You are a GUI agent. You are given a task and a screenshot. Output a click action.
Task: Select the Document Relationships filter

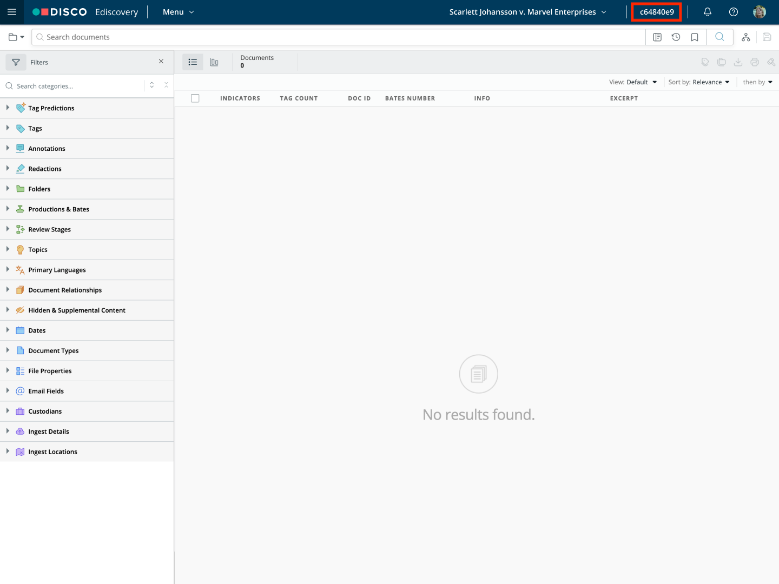coord(87,290)
